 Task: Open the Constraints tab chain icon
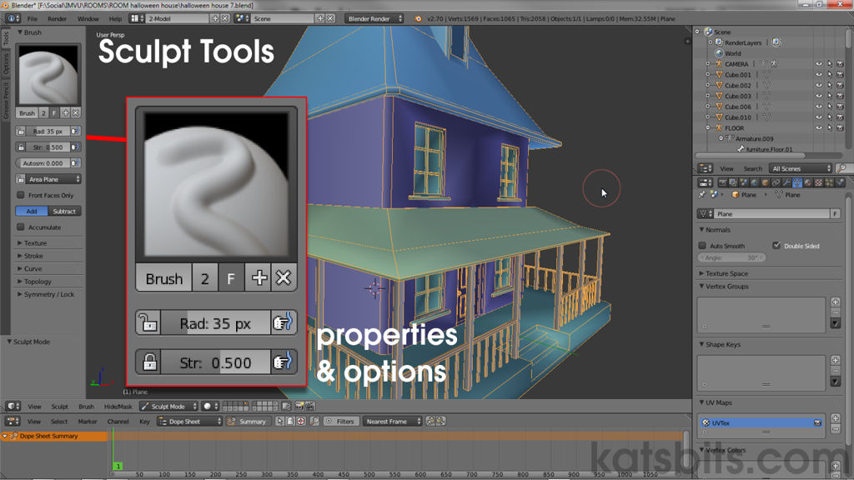click(x=776, y=182)
